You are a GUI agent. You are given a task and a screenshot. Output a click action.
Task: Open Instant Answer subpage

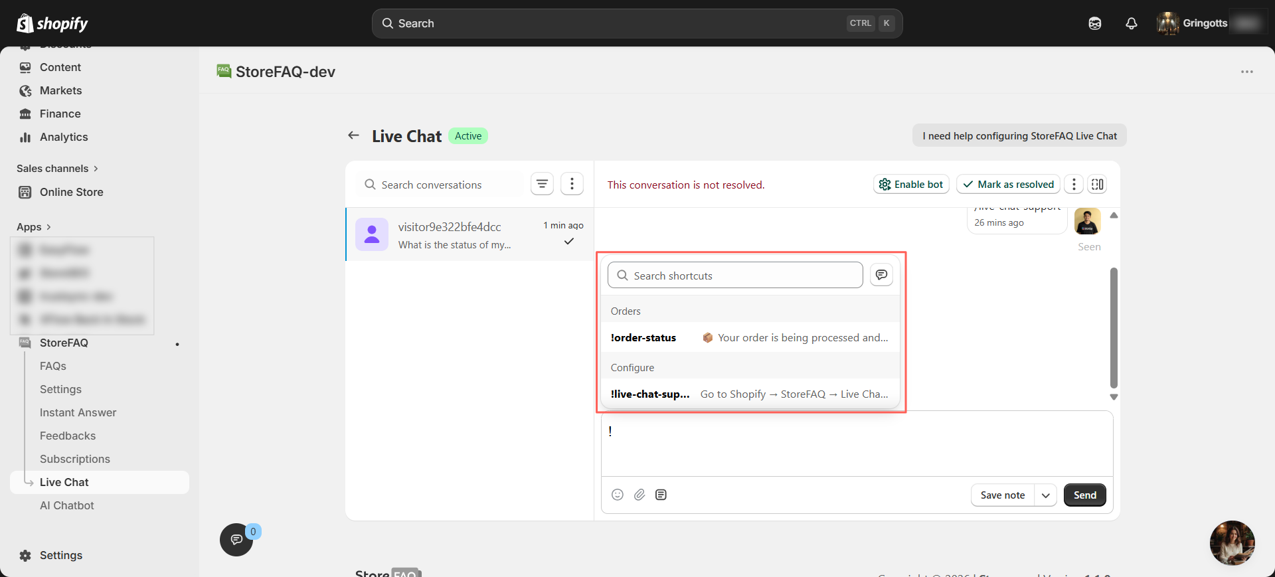(x=78, y=412)
